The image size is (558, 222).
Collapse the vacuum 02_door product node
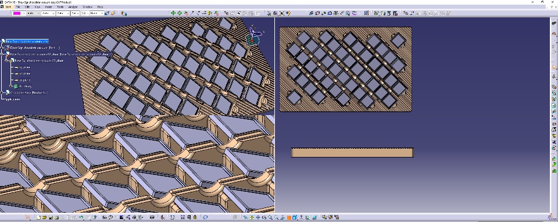point(2,54)
